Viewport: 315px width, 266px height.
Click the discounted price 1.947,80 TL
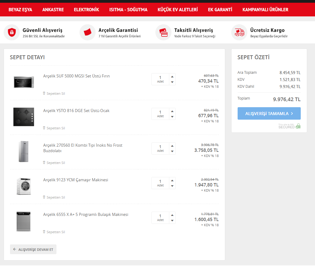(206, 185)
